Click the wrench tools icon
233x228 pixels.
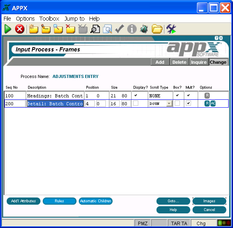click(x=171, y=29)
